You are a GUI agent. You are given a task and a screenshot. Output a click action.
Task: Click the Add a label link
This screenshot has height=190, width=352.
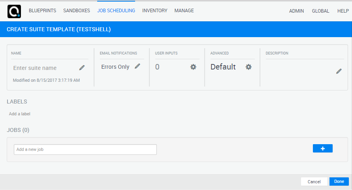(x=20, y=114)
